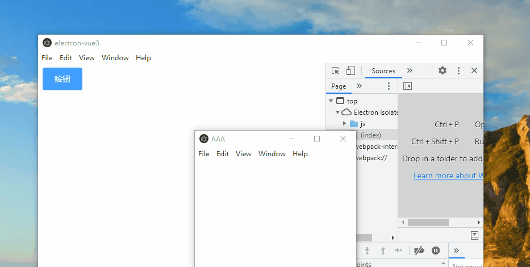The image size is (530, 267).
Task: Click the Electron Isolated cloud icon
Action: tap(347, 112)
